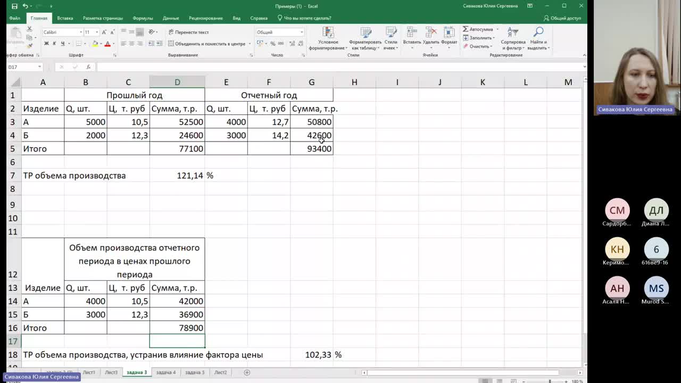Increase the font size

(103, 32)
